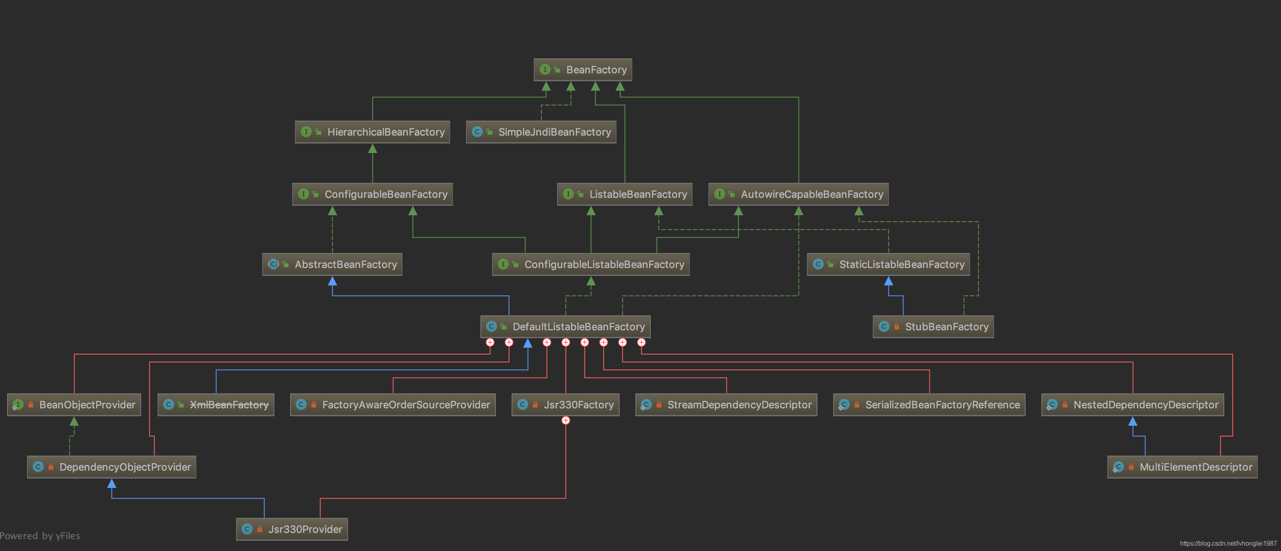Viewport: 1281px width, 551px height.
Task: Click the interface icon on ListableBeanFactory
Action: 568,194
